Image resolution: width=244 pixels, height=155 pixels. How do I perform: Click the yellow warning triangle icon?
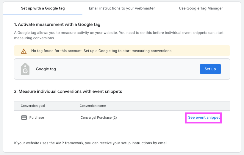click(24, 51)
